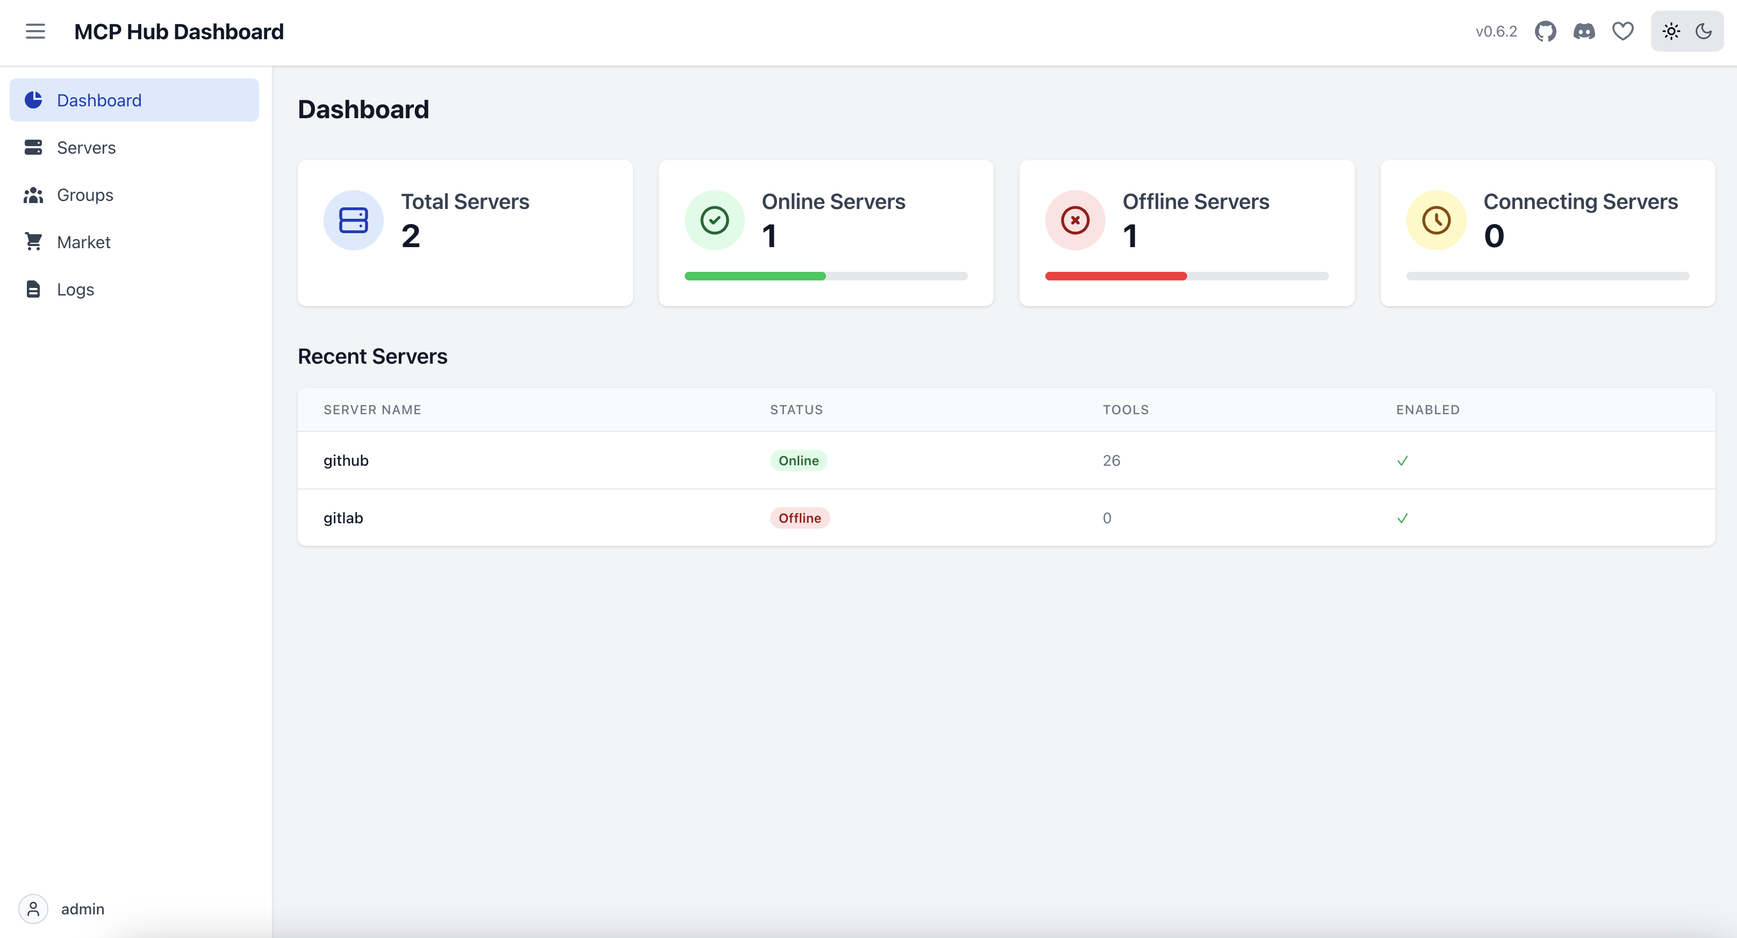1737x938 pixels.
Task: Switch to dark theme moon toggle
Action: 1703,31
